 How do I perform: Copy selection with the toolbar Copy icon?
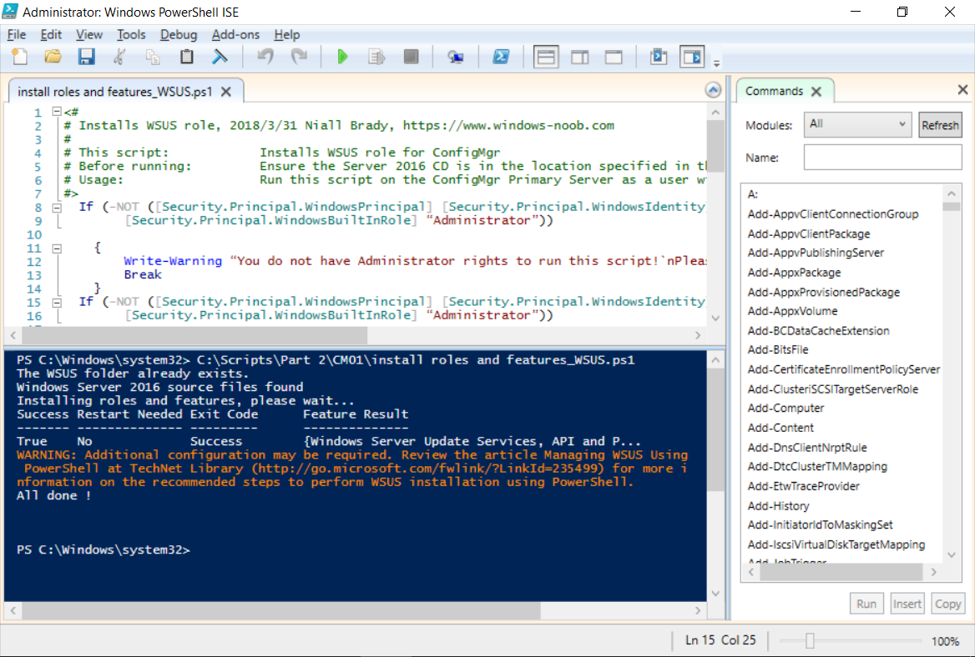click(153, 58)
